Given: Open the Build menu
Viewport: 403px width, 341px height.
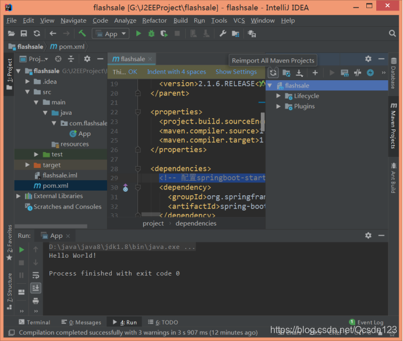Looking at the screenshot, I should click(181, 20).
